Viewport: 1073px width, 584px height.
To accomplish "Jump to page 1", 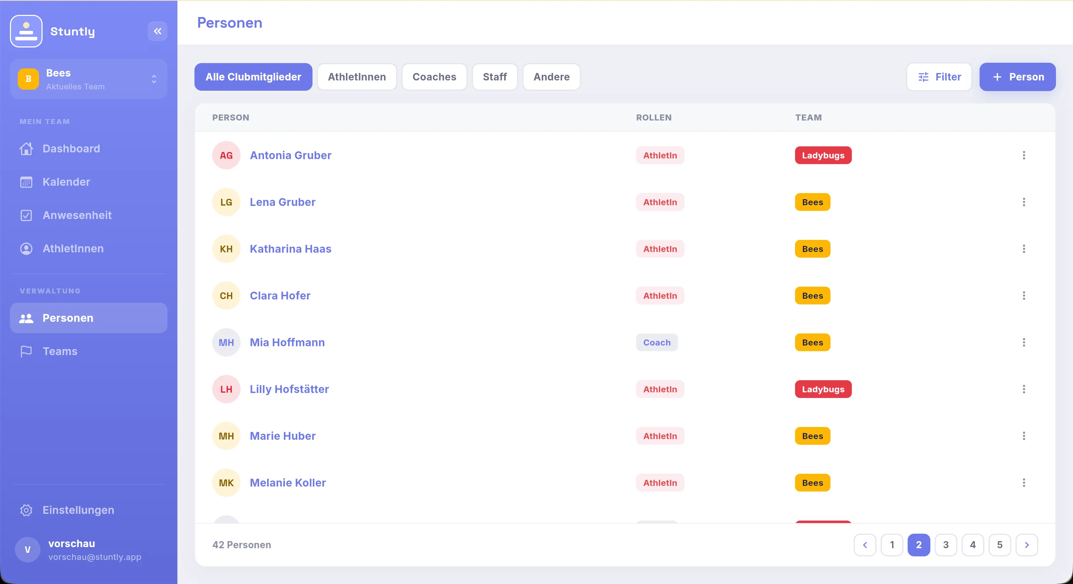I will tap(892, 545).
